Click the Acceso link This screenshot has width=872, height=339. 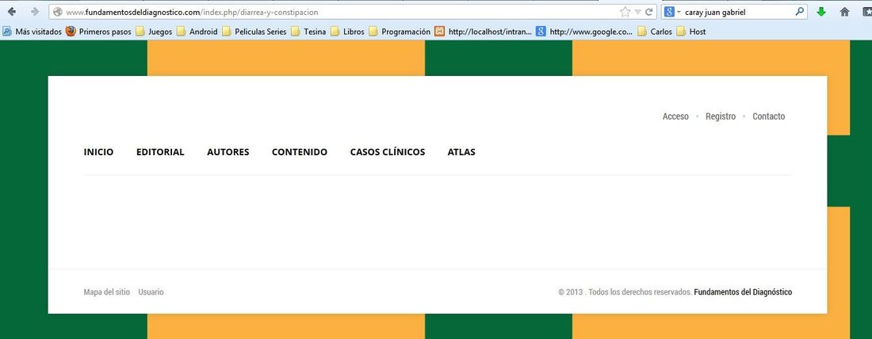[x=675, y=116]
